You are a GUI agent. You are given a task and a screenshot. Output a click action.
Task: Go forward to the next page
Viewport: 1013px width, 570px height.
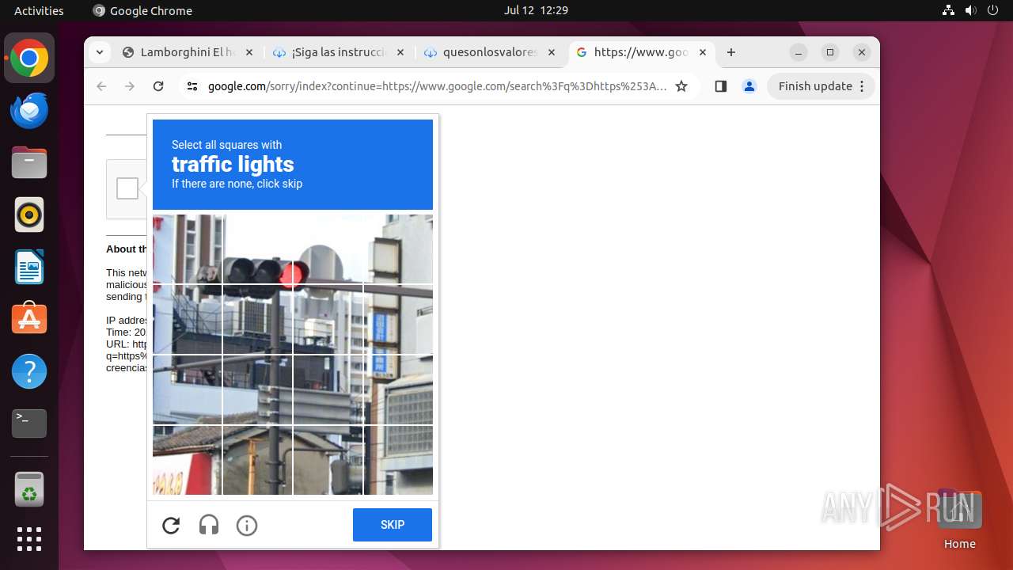pos(130,86)
